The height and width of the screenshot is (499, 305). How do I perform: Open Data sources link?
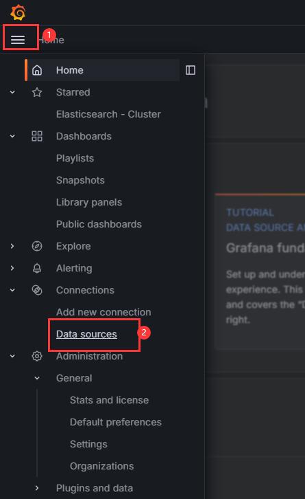(86, 334)
